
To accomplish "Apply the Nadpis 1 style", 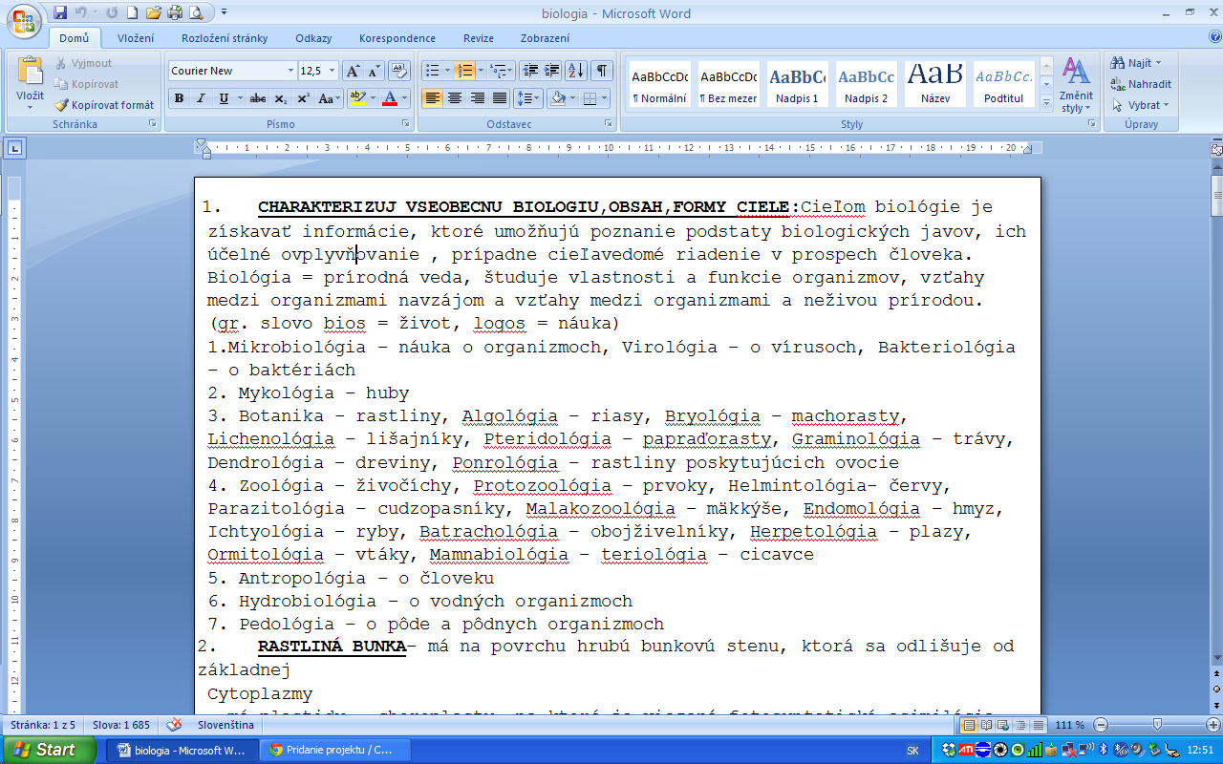I will tap(797, 84).
